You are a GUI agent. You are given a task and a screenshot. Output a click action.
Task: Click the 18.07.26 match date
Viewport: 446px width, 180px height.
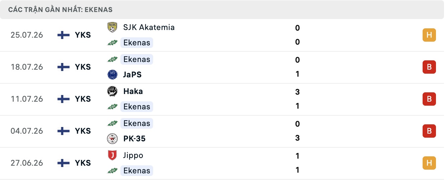[27, 67]
